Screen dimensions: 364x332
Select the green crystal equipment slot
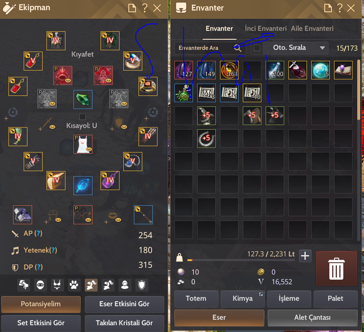coord(83,99)
